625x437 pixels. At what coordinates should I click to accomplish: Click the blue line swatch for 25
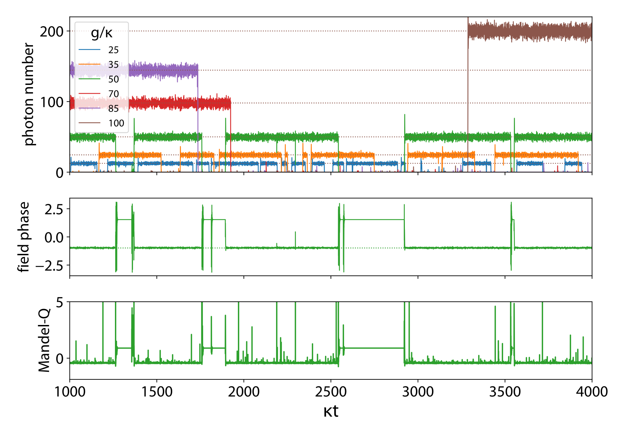pos(90,50)
